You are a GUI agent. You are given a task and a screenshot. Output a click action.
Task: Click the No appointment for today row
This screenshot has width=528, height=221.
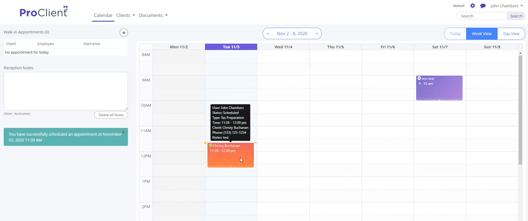(66, 52)
